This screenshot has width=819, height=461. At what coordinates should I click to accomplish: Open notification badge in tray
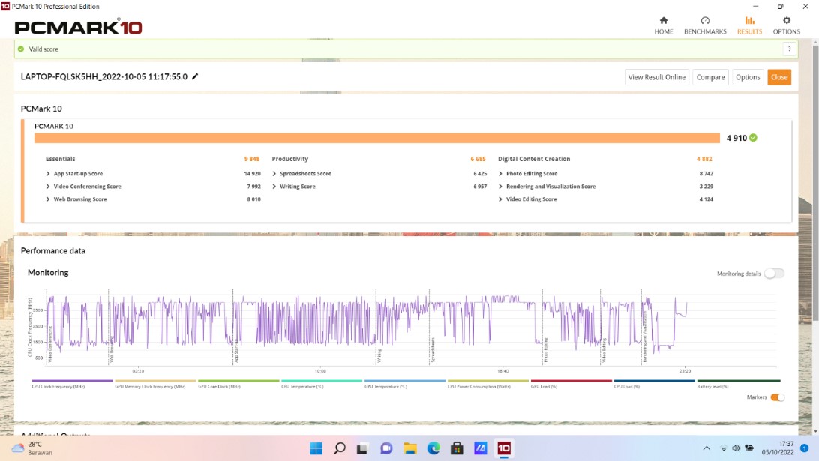pos(804,448)
